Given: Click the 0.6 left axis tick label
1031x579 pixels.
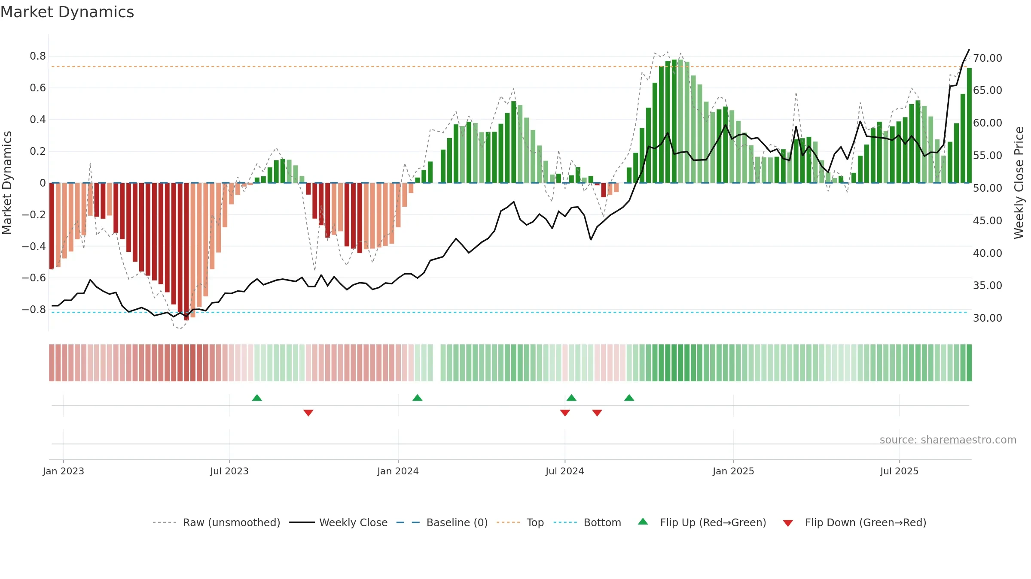Looking at the screenshot, I should pyautogui.click(x=38, y=88).
